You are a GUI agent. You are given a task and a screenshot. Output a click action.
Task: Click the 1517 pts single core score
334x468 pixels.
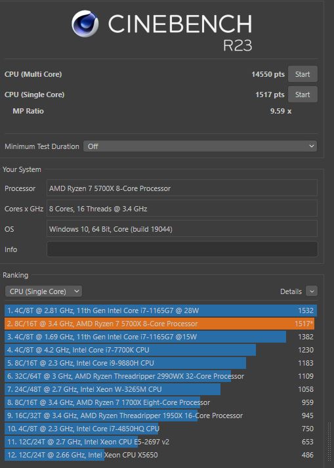click(x=270, y=95)
